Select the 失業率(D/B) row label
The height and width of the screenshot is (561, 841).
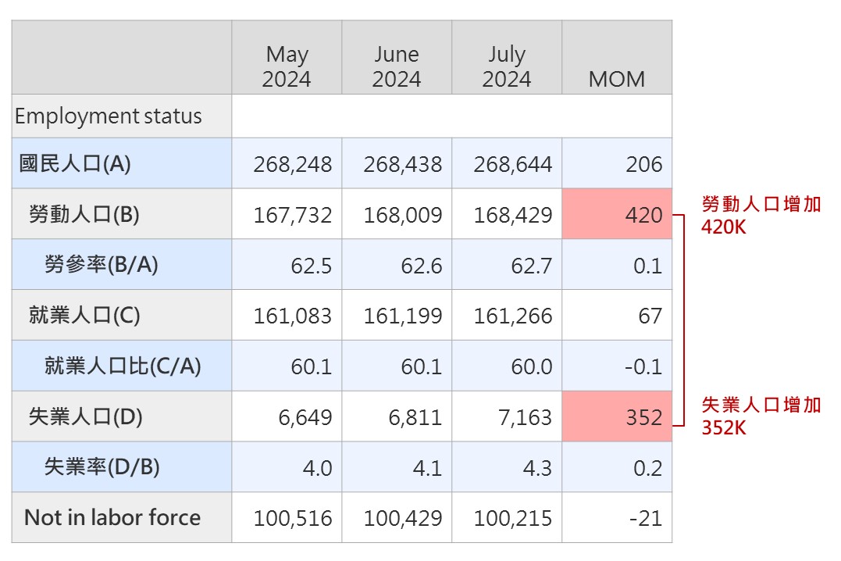[x=102, y=467]
